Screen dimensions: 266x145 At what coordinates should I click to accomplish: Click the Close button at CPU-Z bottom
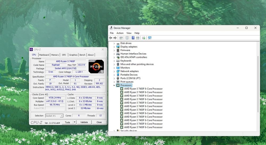coord(99,122)
